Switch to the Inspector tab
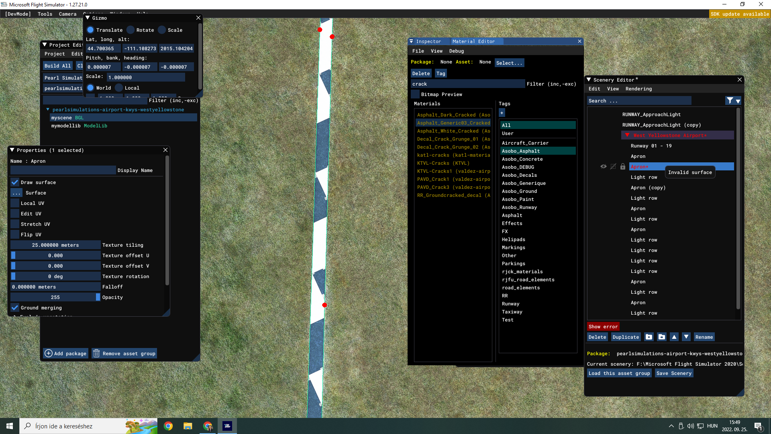771x434 pixels. click(428, 41)
